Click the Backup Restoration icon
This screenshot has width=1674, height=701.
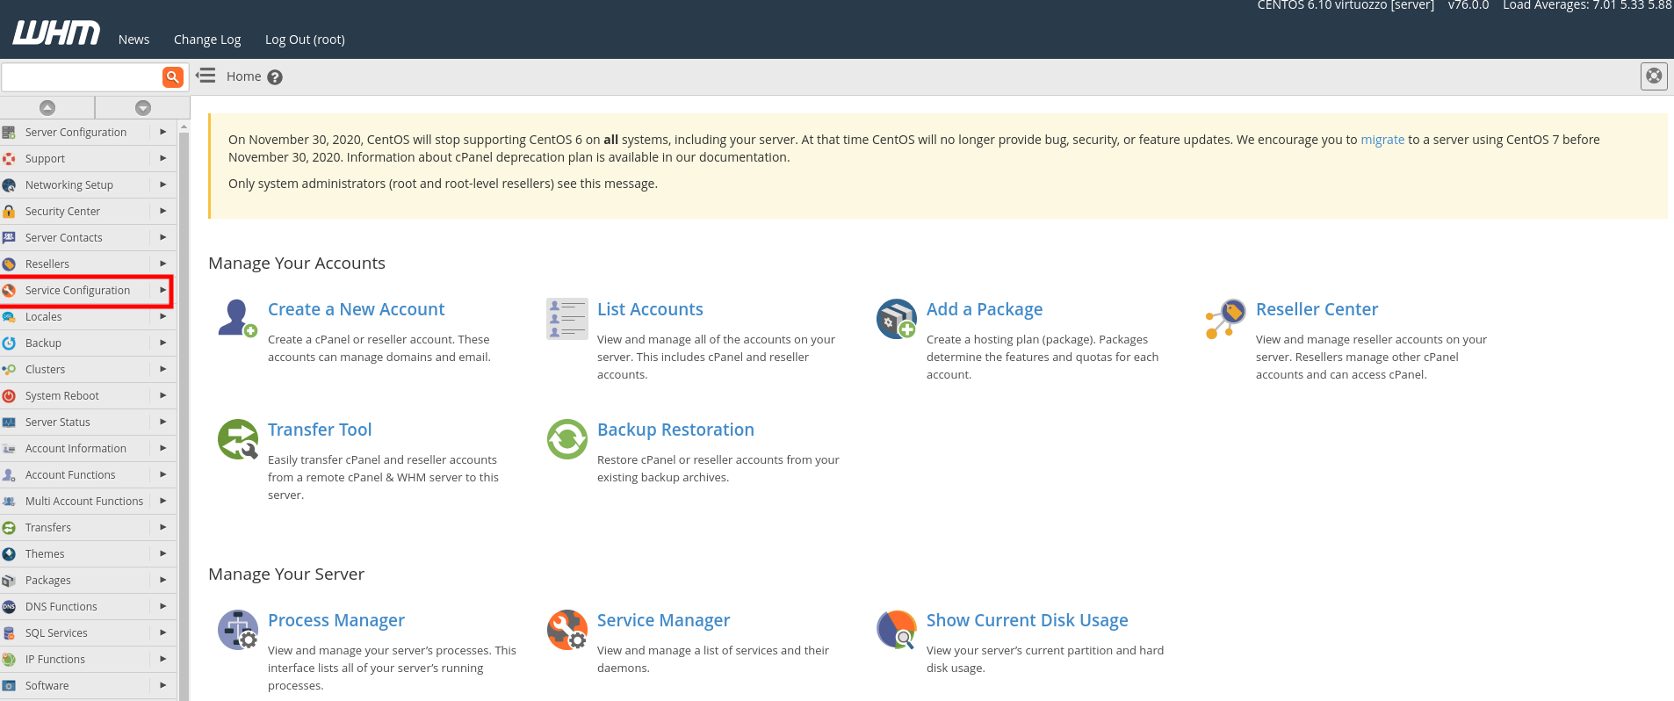click(566, 438)
